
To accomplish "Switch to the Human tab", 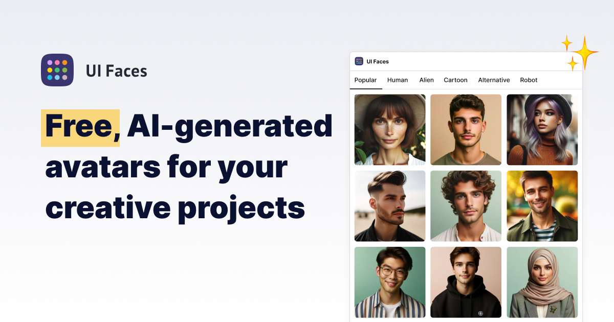I will [x=398, y=80].
